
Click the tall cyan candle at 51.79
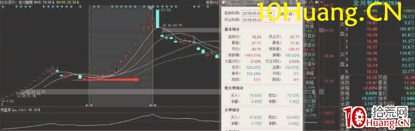(157, 19)
